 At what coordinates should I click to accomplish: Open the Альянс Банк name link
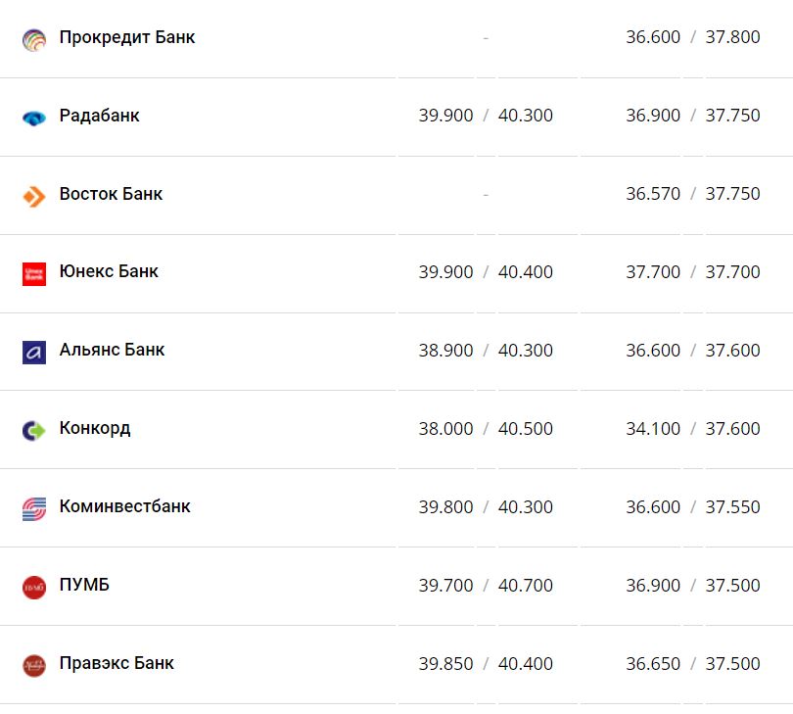point(112,350)
